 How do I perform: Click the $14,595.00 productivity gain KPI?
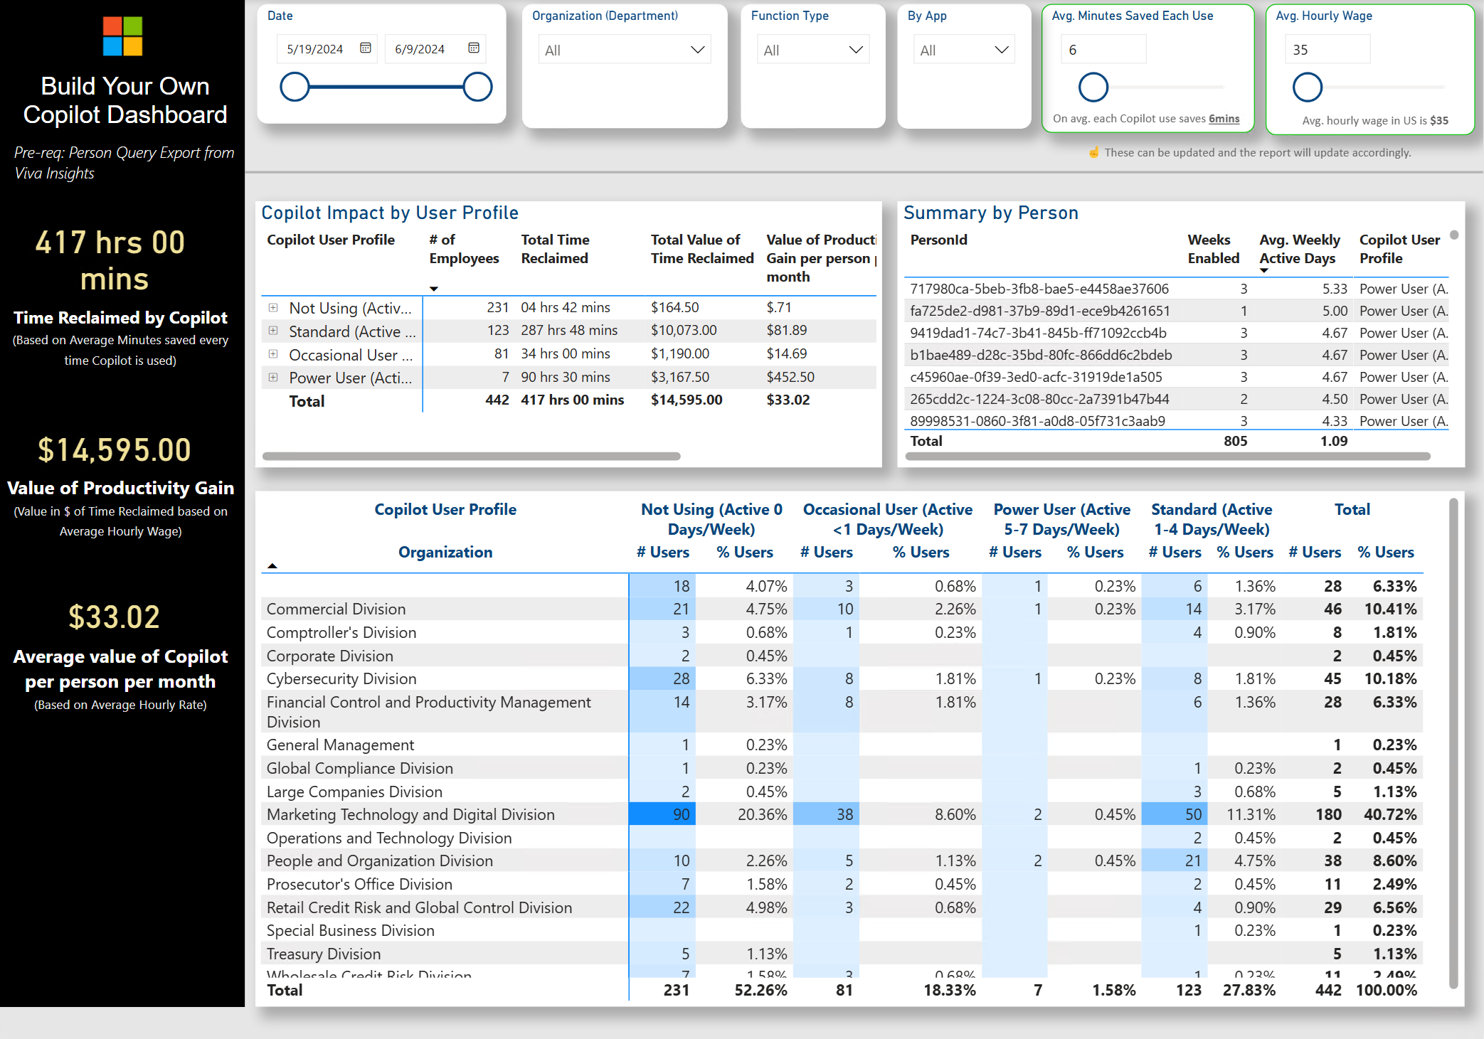pos(114,449)
